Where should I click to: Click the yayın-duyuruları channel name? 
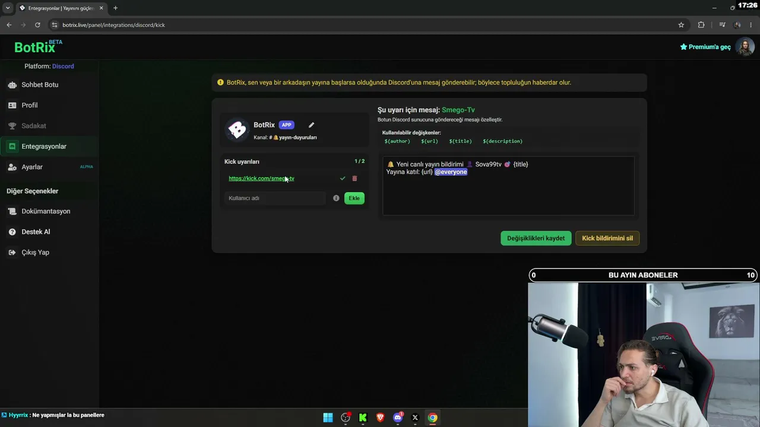(x=297, y=138)
